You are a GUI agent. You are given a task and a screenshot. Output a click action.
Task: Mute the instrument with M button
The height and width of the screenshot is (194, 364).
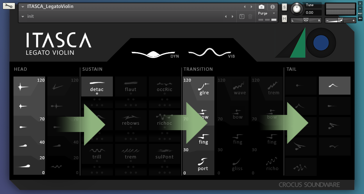(284, 18)
